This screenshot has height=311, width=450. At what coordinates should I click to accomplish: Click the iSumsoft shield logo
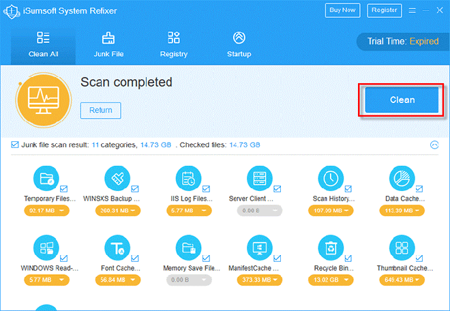pyautogui.click(x=12, y=11)
